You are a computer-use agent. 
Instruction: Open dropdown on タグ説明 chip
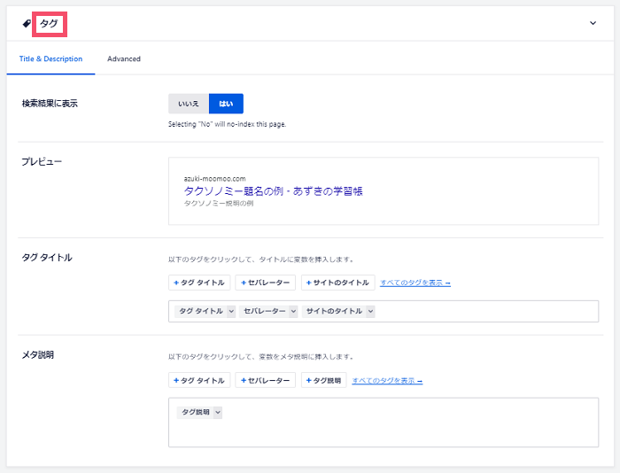[x=218, y=412]
